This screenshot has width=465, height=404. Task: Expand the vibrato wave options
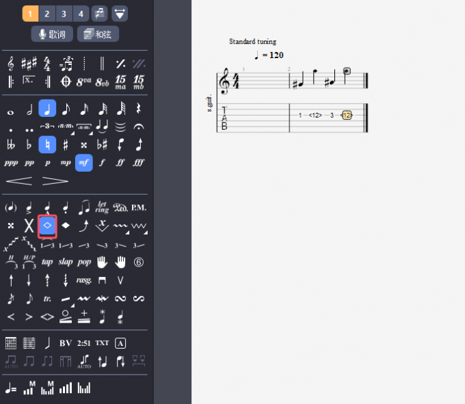(121, 226)
